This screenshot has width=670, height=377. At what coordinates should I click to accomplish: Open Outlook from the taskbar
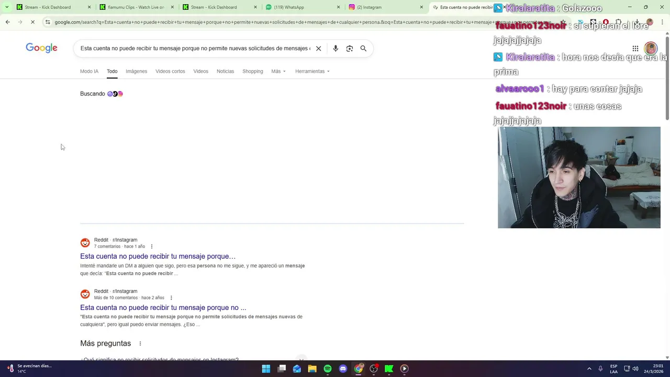tap(297, 369)
